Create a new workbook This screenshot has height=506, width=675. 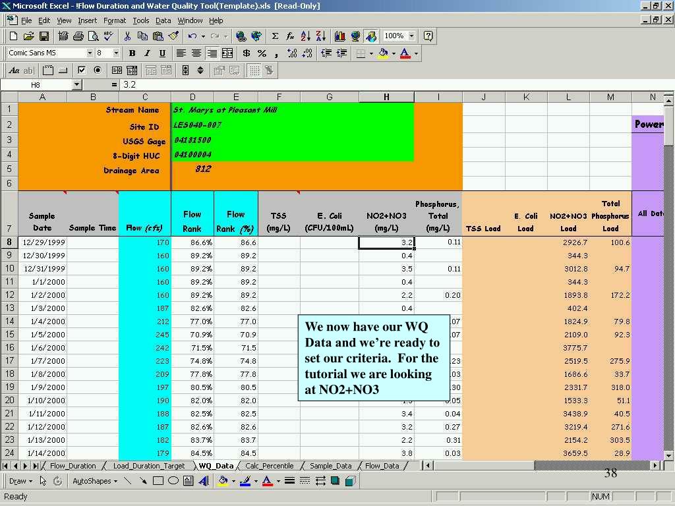13,36
